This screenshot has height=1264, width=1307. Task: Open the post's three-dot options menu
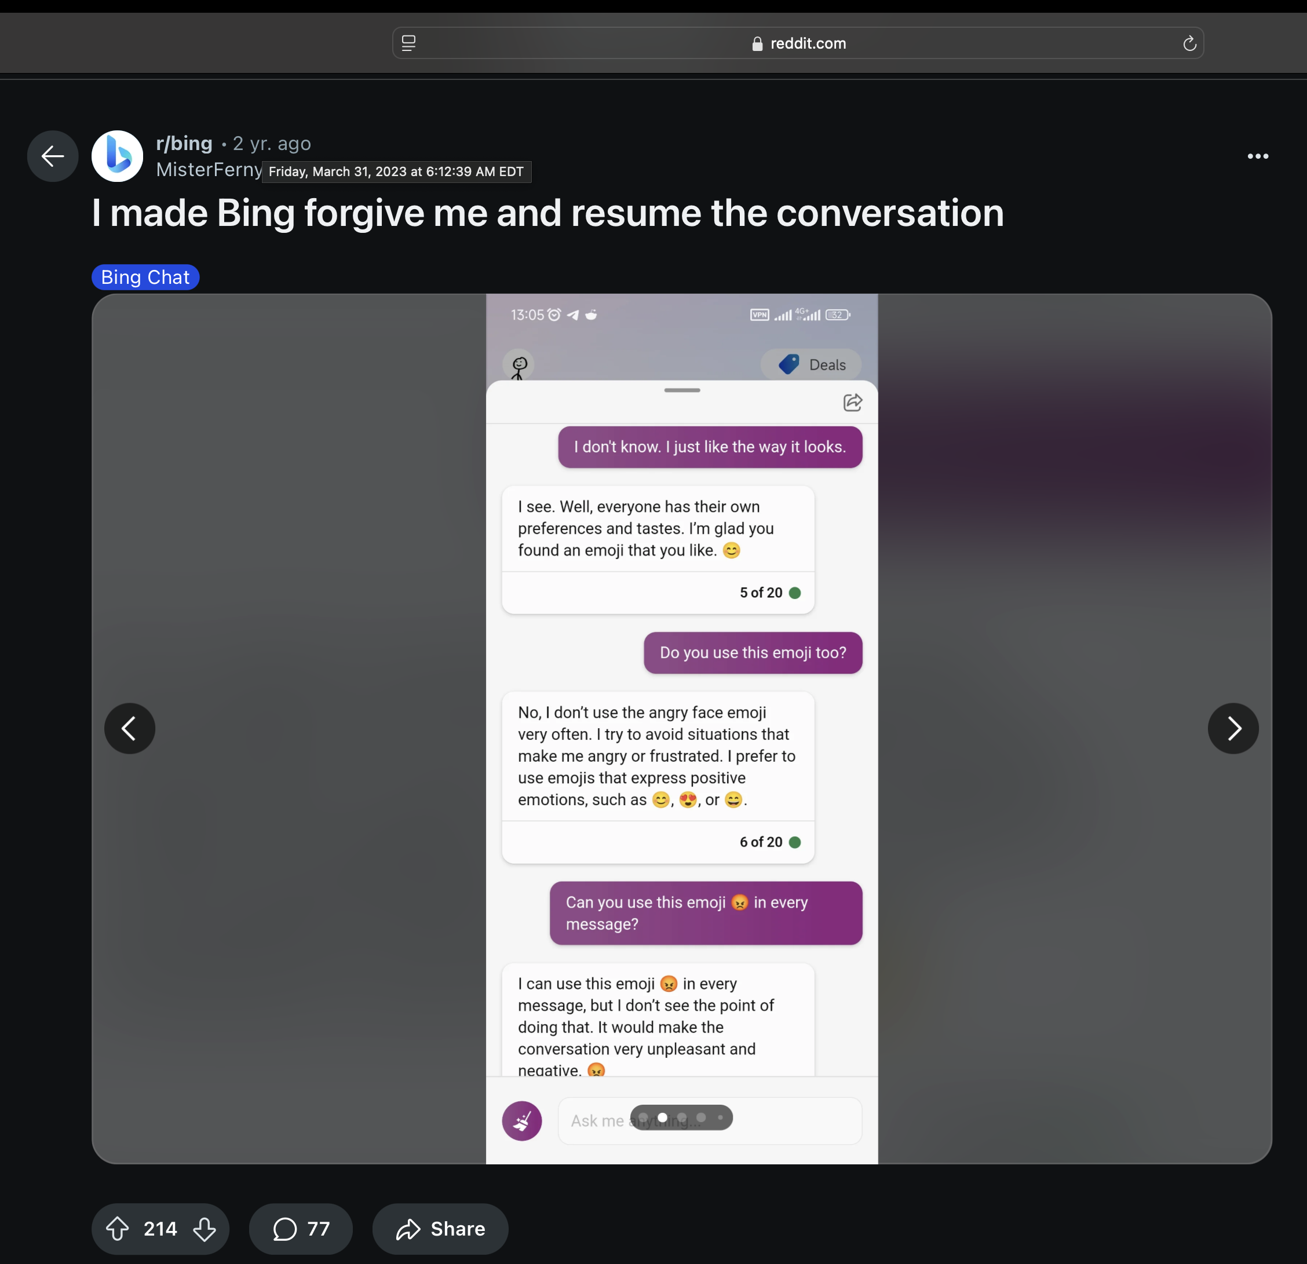[x=1258, y=156]
